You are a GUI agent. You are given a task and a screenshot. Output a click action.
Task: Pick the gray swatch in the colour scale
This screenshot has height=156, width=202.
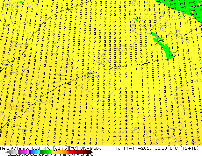[x=10, y=152]
